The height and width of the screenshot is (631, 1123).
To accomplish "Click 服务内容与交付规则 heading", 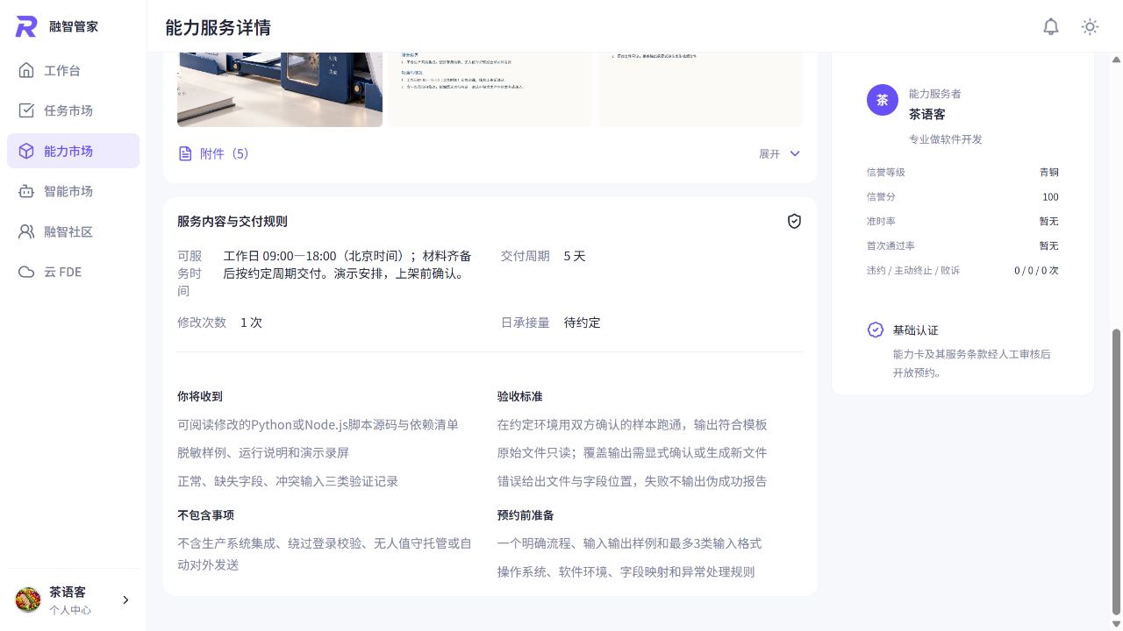I will coord(232,222).
